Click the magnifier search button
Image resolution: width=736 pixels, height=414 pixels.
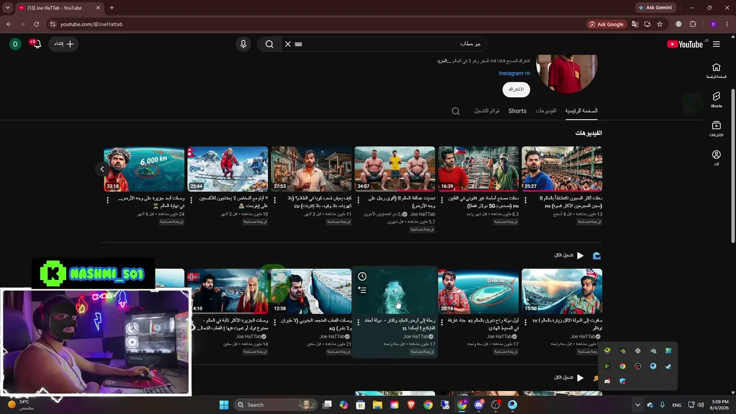pyautogui.click(x=269, y=44)
